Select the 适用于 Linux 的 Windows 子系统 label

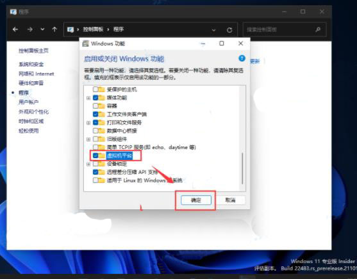point(145,180)
